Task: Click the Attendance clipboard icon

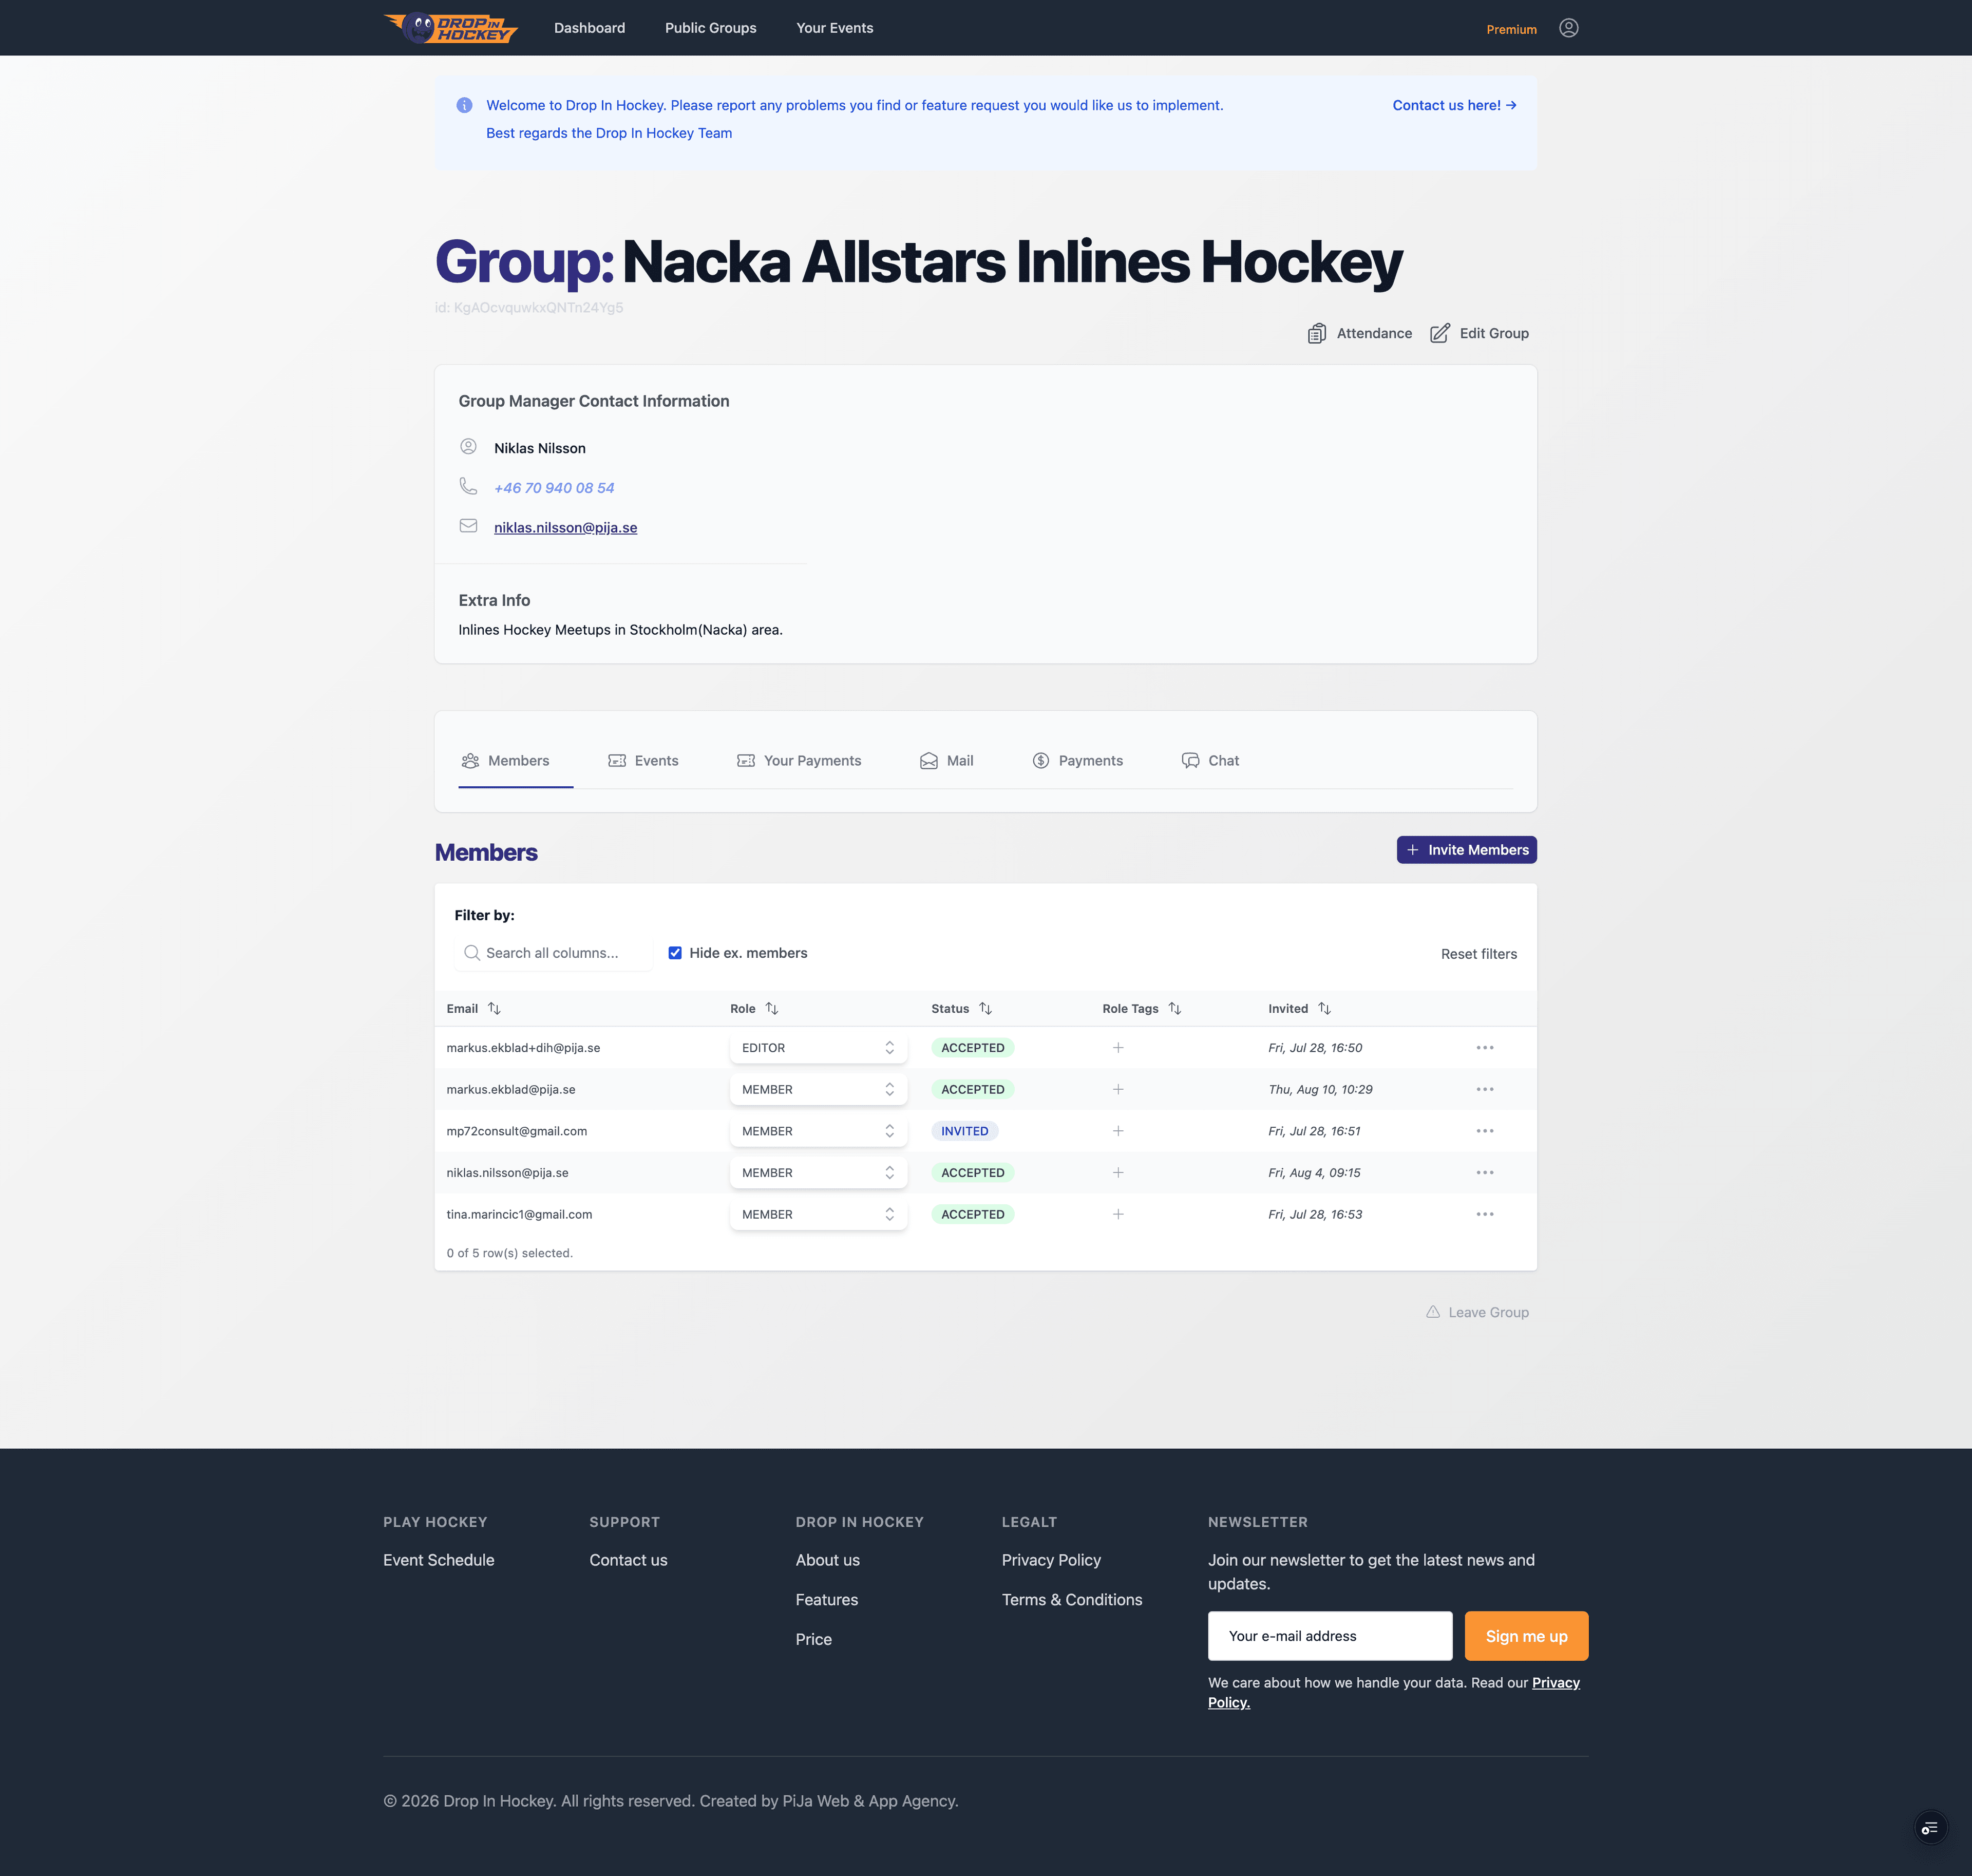Action: (x=1317, y=334)
